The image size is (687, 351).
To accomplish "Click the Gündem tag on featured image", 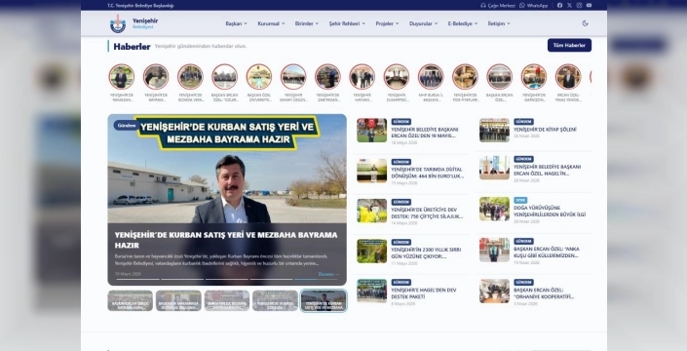I will pyautogui.click(x=126, y=126).
